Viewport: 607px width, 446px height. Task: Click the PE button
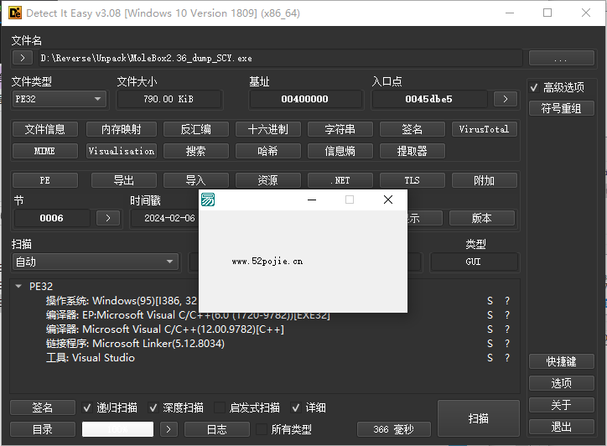point(45,180)
